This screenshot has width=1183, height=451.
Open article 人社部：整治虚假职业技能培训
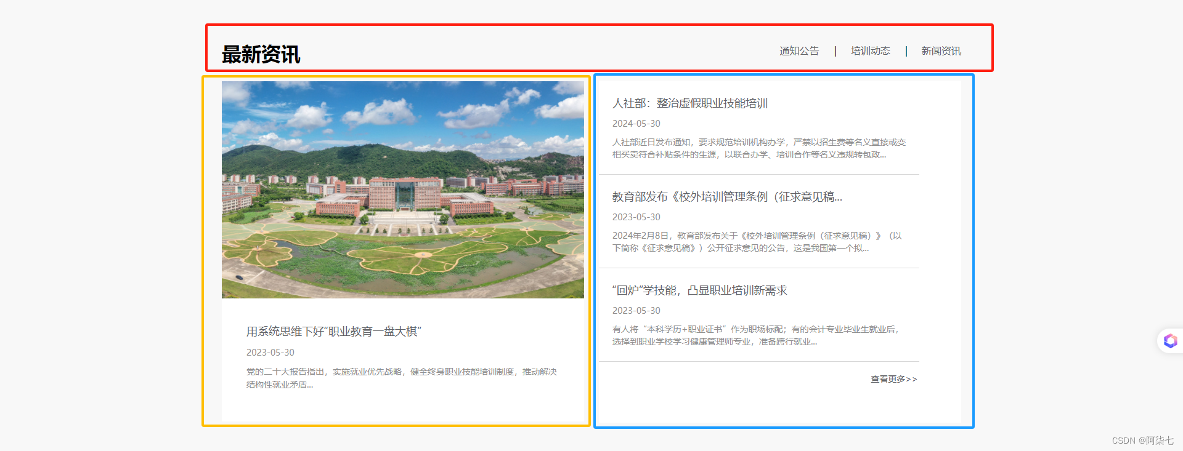click(x=689, y=103)
